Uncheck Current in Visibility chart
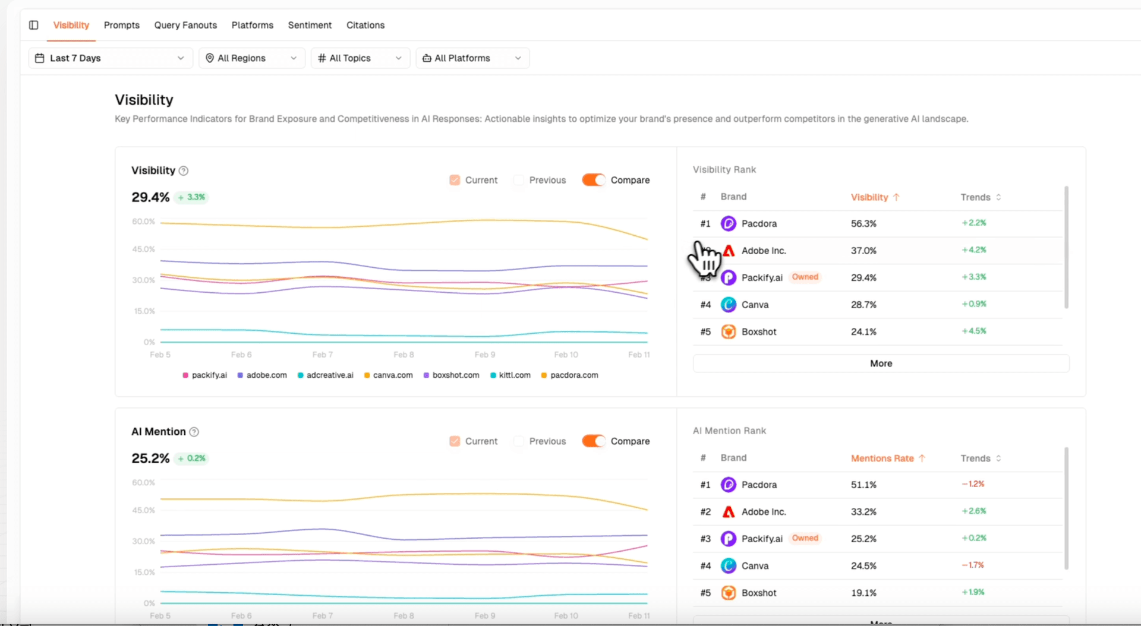This screenshot has width=1141, height=626. 455,180
